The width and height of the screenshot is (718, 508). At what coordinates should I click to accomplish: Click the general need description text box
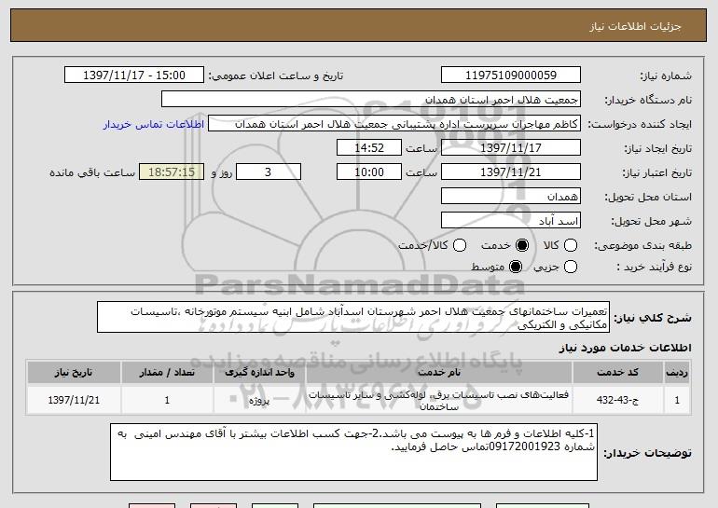pyautogui.click(x=353, y=317)
